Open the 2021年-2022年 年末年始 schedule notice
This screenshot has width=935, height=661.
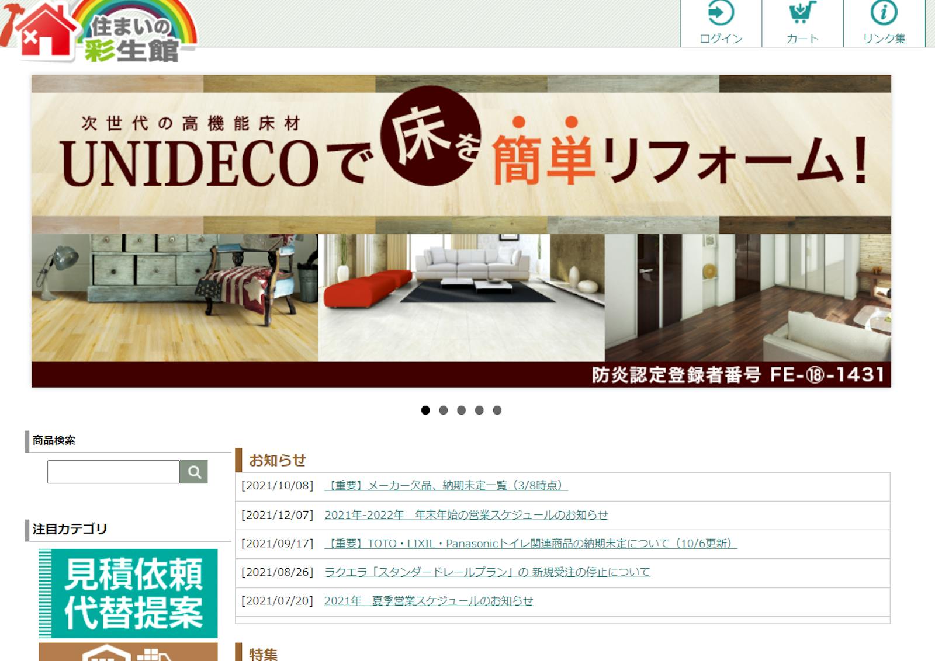[466, 515]
